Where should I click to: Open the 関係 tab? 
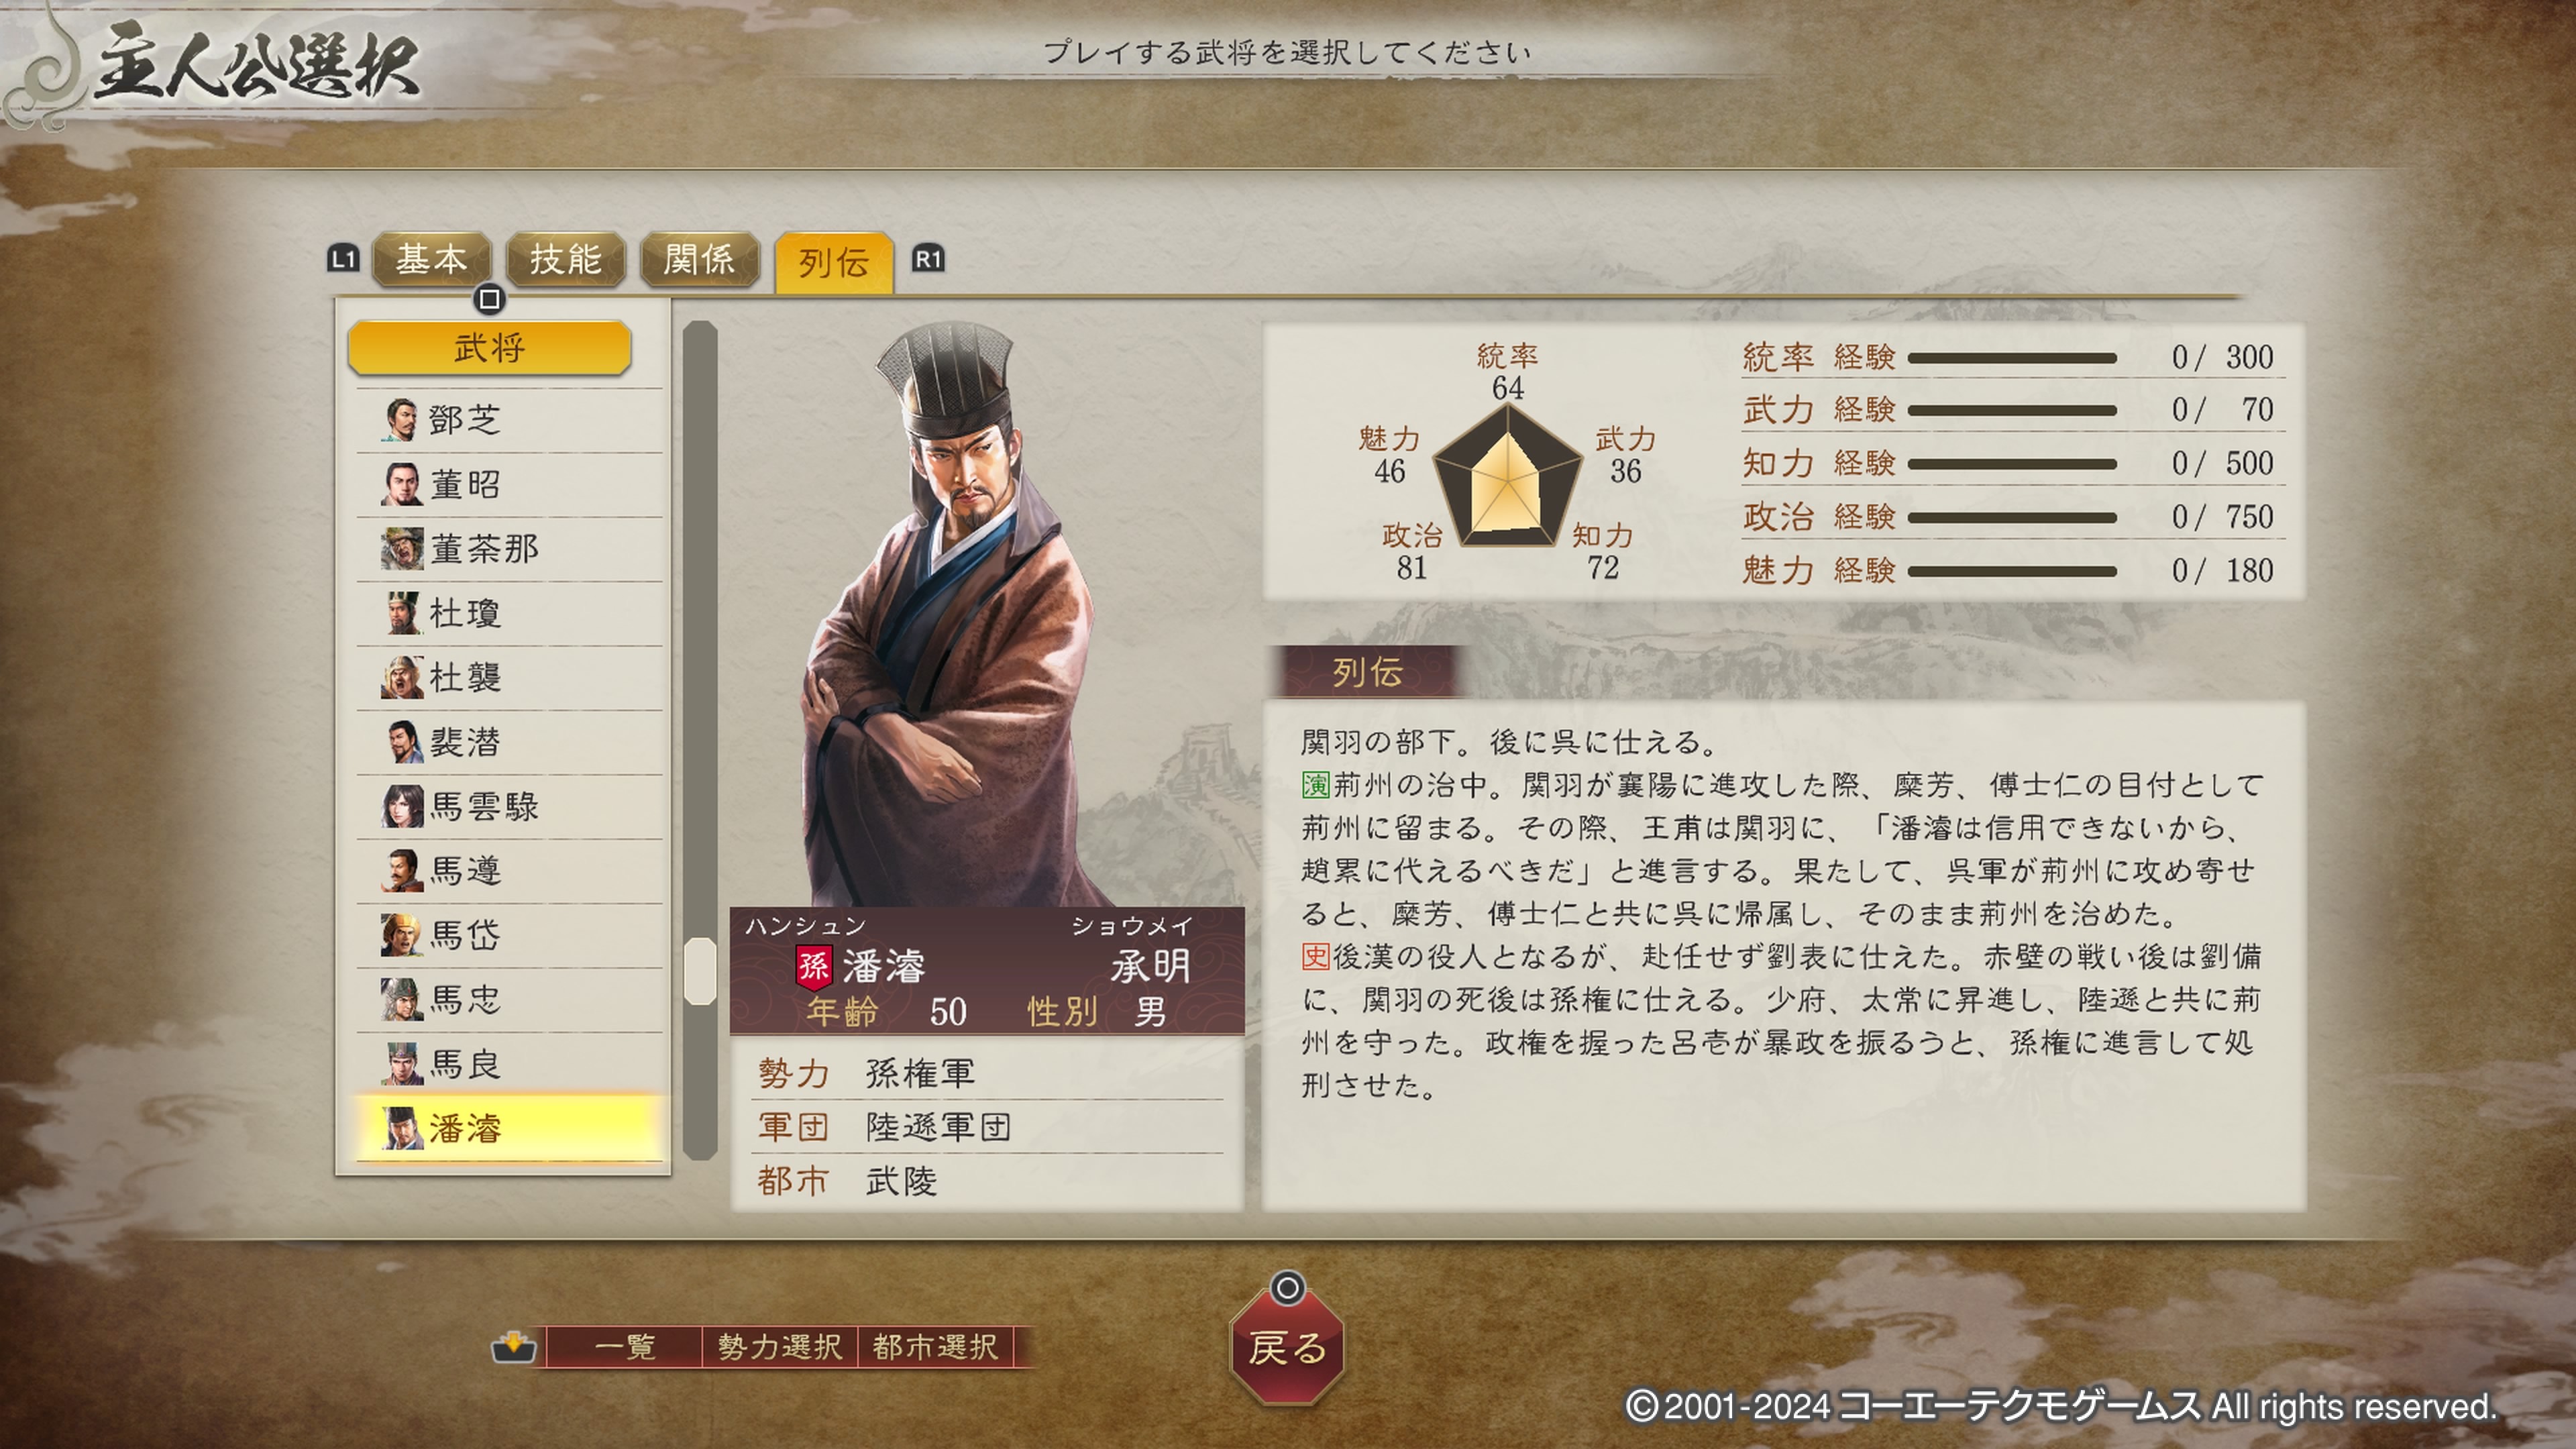(x=699, y=260)
